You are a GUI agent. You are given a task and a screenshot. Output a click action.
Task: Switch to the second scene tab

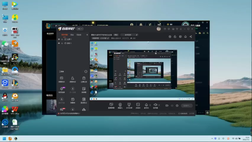coord(72,35)
